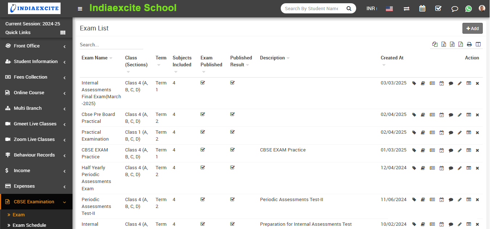The image size is (490, 229).
Task: Toggle Exam Published for Periodic Assessments Test-II
Action: point(203,199)
